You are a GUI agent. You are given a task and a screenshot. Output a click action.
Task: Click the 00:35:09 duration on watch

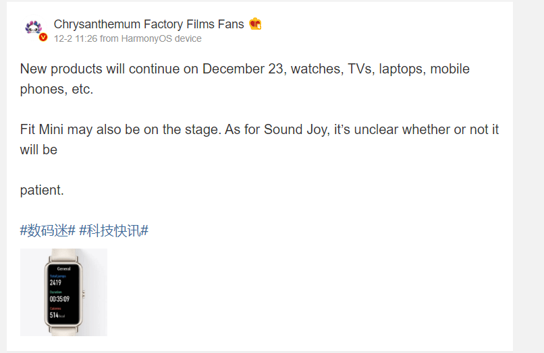pos(59,299)
